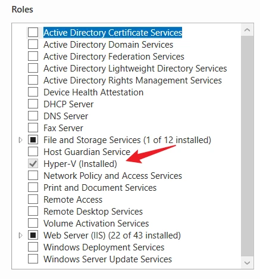This screenshot has height=279, width=260.
Task: Tick the Fax Server checkbox
Action: coord(33,128)
